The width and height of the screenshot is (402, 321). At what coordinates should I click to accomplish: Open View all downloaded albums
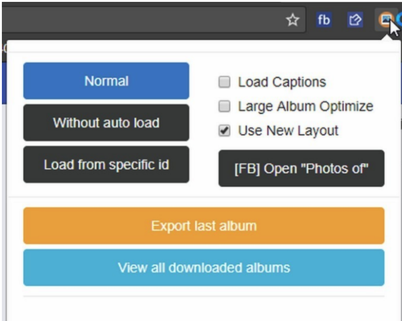(204, 267)
